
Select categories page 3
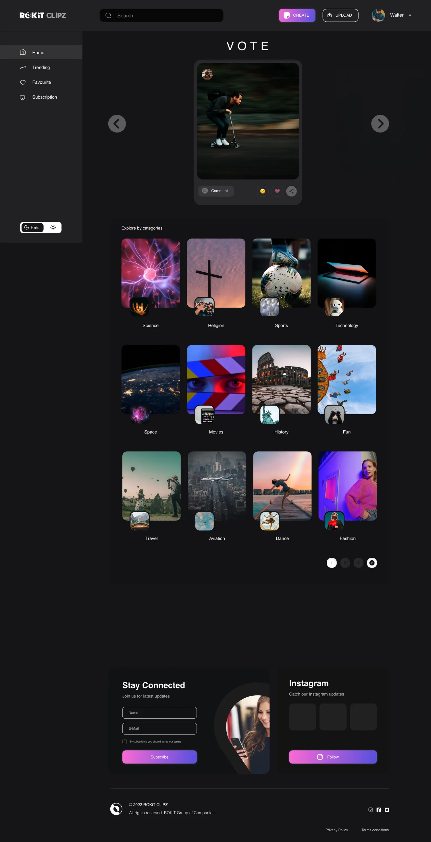tap(359, 563)
